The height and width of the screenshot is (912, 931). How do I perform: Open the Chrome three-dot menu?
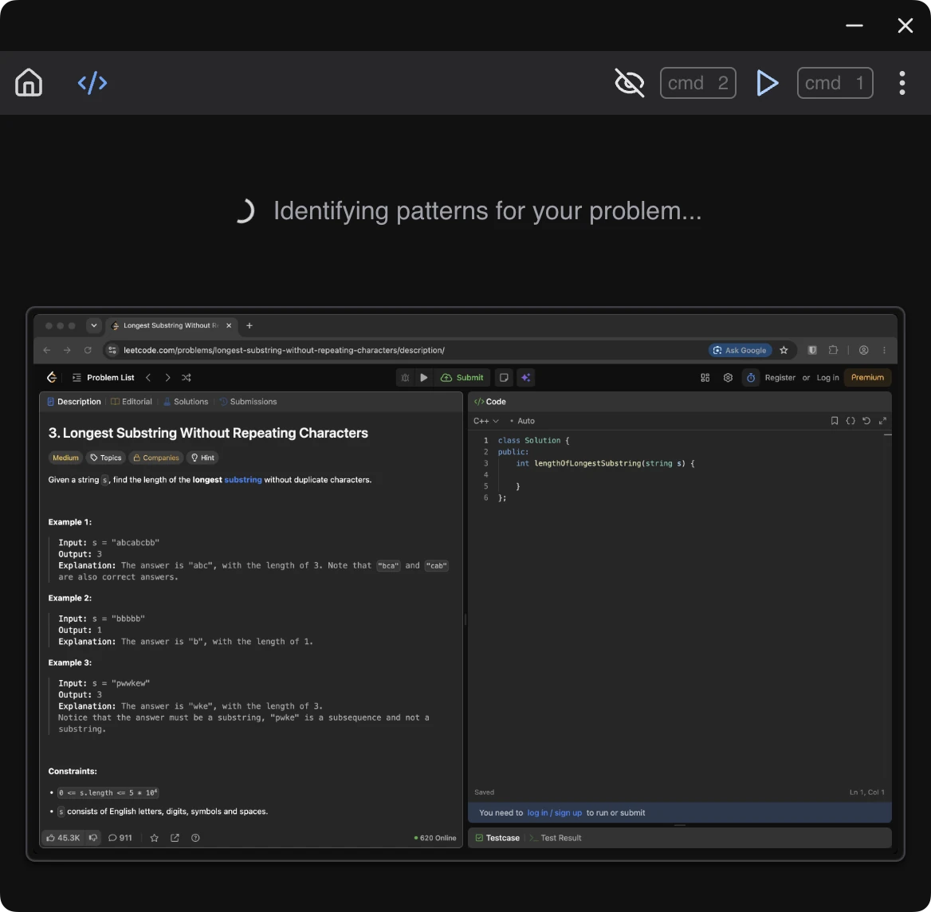click(884, 350)
